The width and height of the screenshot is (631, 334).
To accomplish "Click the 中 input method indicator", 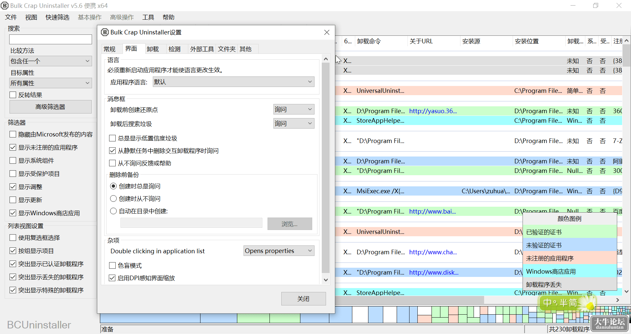I will (547, 303).
